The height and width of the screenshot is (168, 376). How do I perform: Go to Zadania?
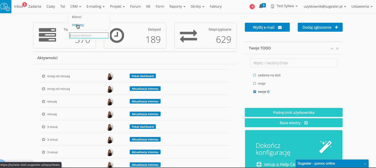tap(35, 6)
